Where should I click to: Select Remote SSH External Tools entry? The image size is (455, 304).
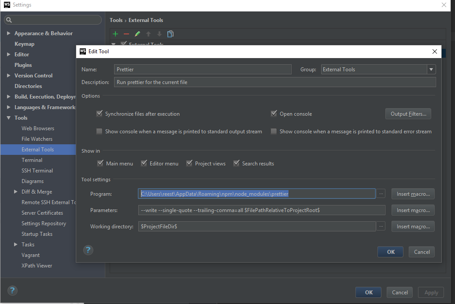point(48,202)
